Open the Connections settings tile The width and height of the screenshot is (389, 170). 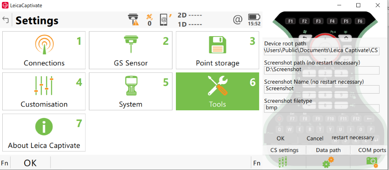(44, 50)
